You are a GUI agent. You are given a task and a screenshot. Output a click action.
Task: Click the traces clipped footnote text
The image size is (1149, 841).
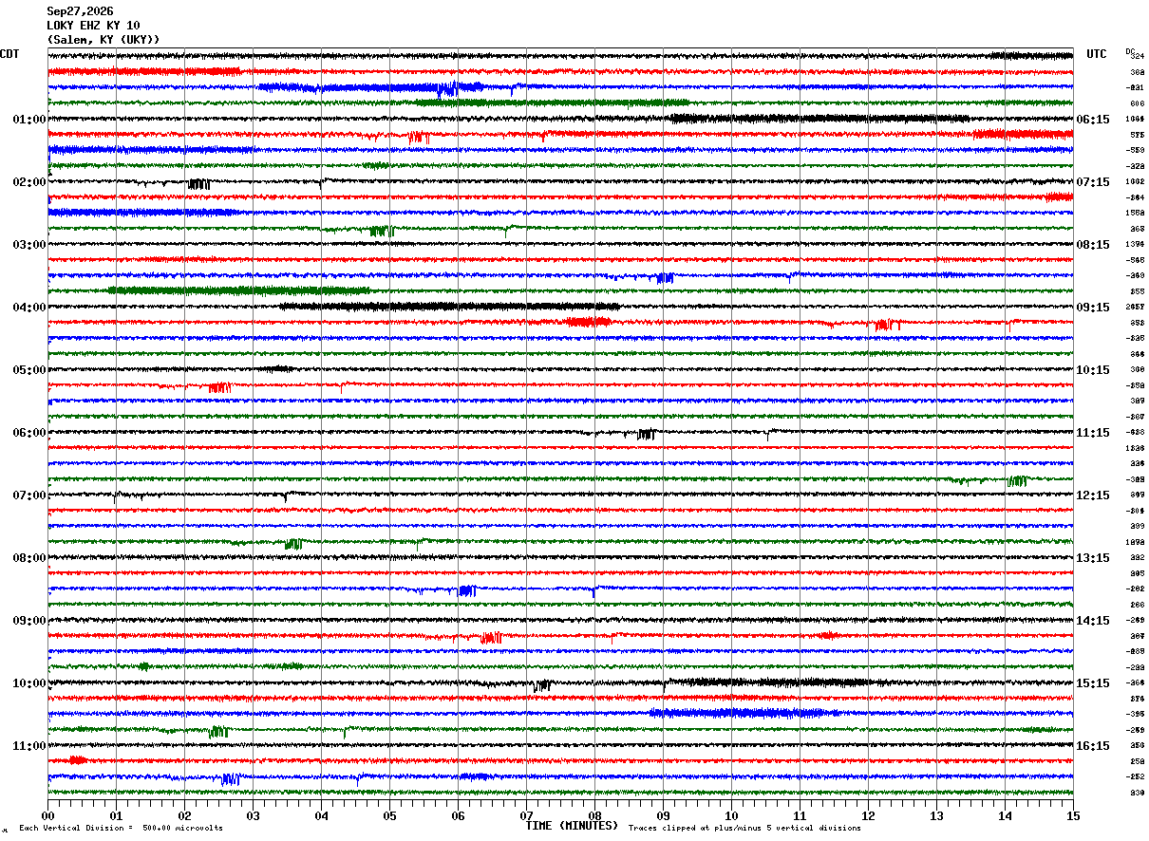744,828
